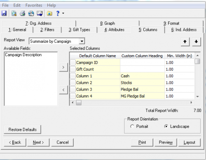Click the Save floppy disk icon
The width and height of the screenshot is (206, 160).
[4, 13]
